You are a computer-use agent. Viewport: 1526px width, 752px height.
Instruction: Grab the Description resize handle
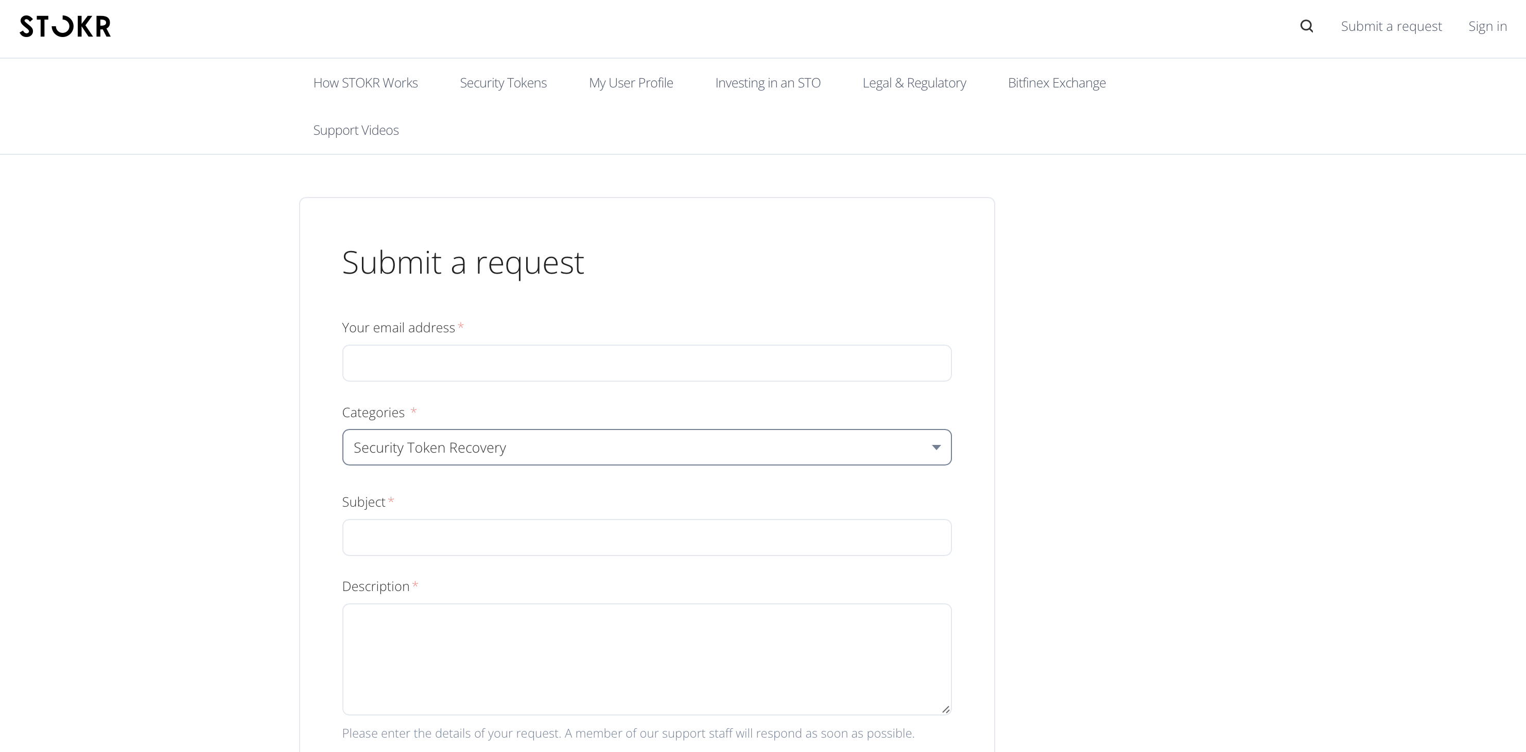click(x=945, y=709)
